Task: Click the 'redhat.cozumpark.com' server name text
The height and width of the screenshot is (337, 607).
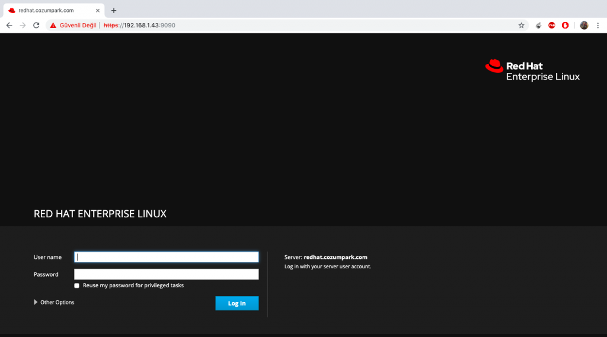Action: click(336, 257)
